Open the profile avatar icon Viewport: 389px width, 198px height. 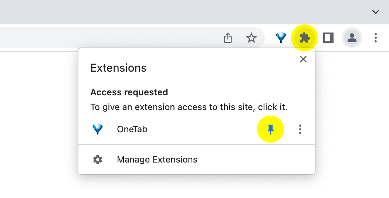pyautogui.click(x=352, y=38)
